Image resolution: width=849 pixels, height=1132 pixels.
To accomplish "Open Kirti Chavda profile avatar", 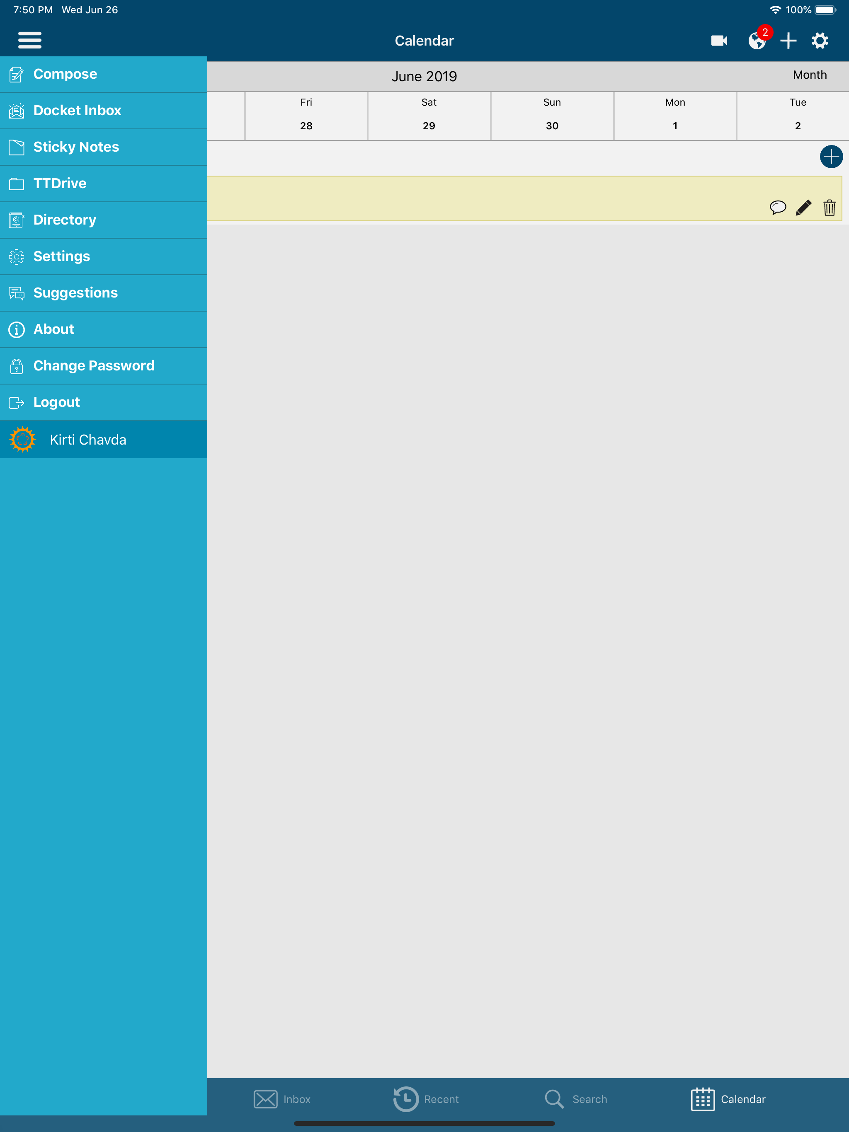I will point(22,439).
